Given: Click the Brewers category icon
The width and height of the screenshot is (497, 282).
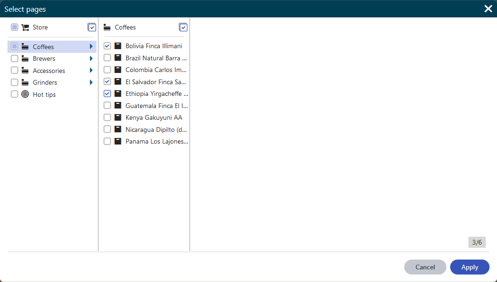Looking at the screenshot, I should (x=25, y=58).
